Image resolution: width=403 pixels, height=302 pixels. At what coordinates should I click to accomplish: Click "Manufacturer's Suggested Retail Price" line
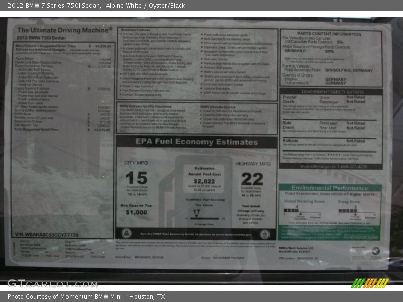(x=63, y=46)
